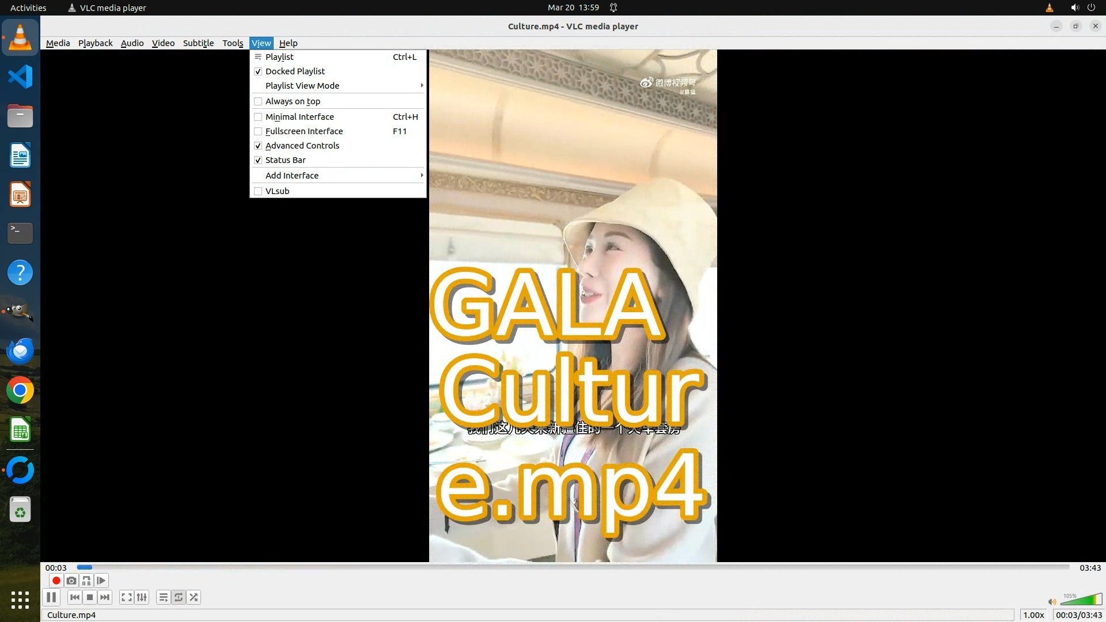The height and width of the screenshot is (622, 1106).
Task: Open Google Chrome from the dock
Action: click(20, 390)
